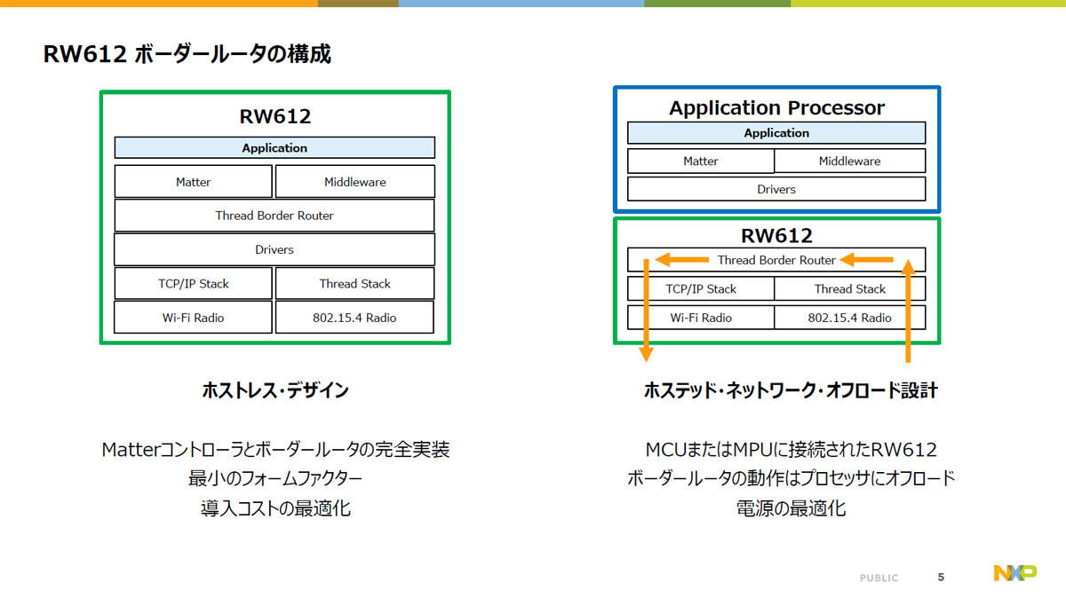Click 802.15.4 Radio block in the hosted RW612 box
This screenshot has width=1066, height=598.
pos(850,318)
